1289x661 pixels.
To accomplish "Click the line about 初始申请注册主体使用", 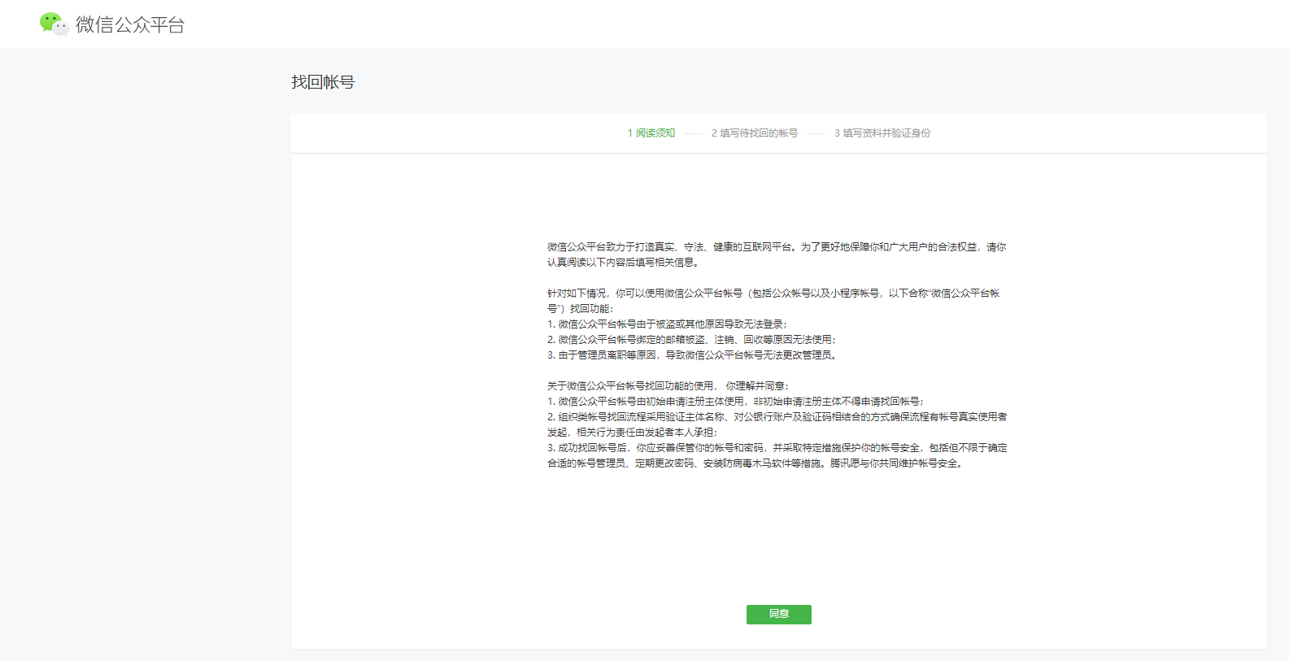I will pos(735,402).
